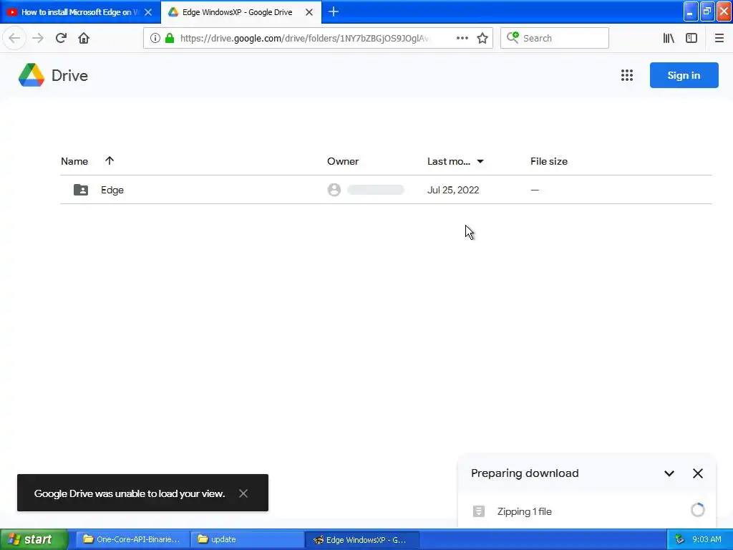Sign in to Google Drive
The height and width of the screenshot is (550, 733).
[x=684, y=74]
